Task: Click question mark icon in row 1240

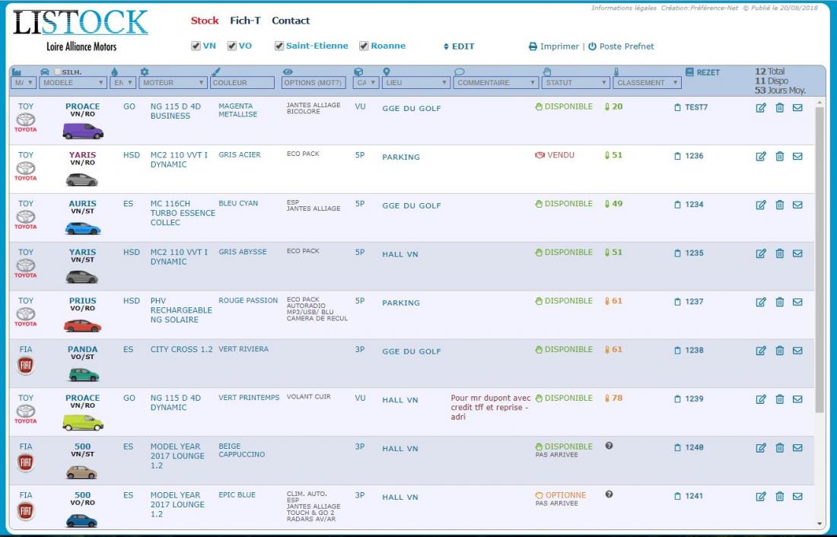Action: (609, 446)
